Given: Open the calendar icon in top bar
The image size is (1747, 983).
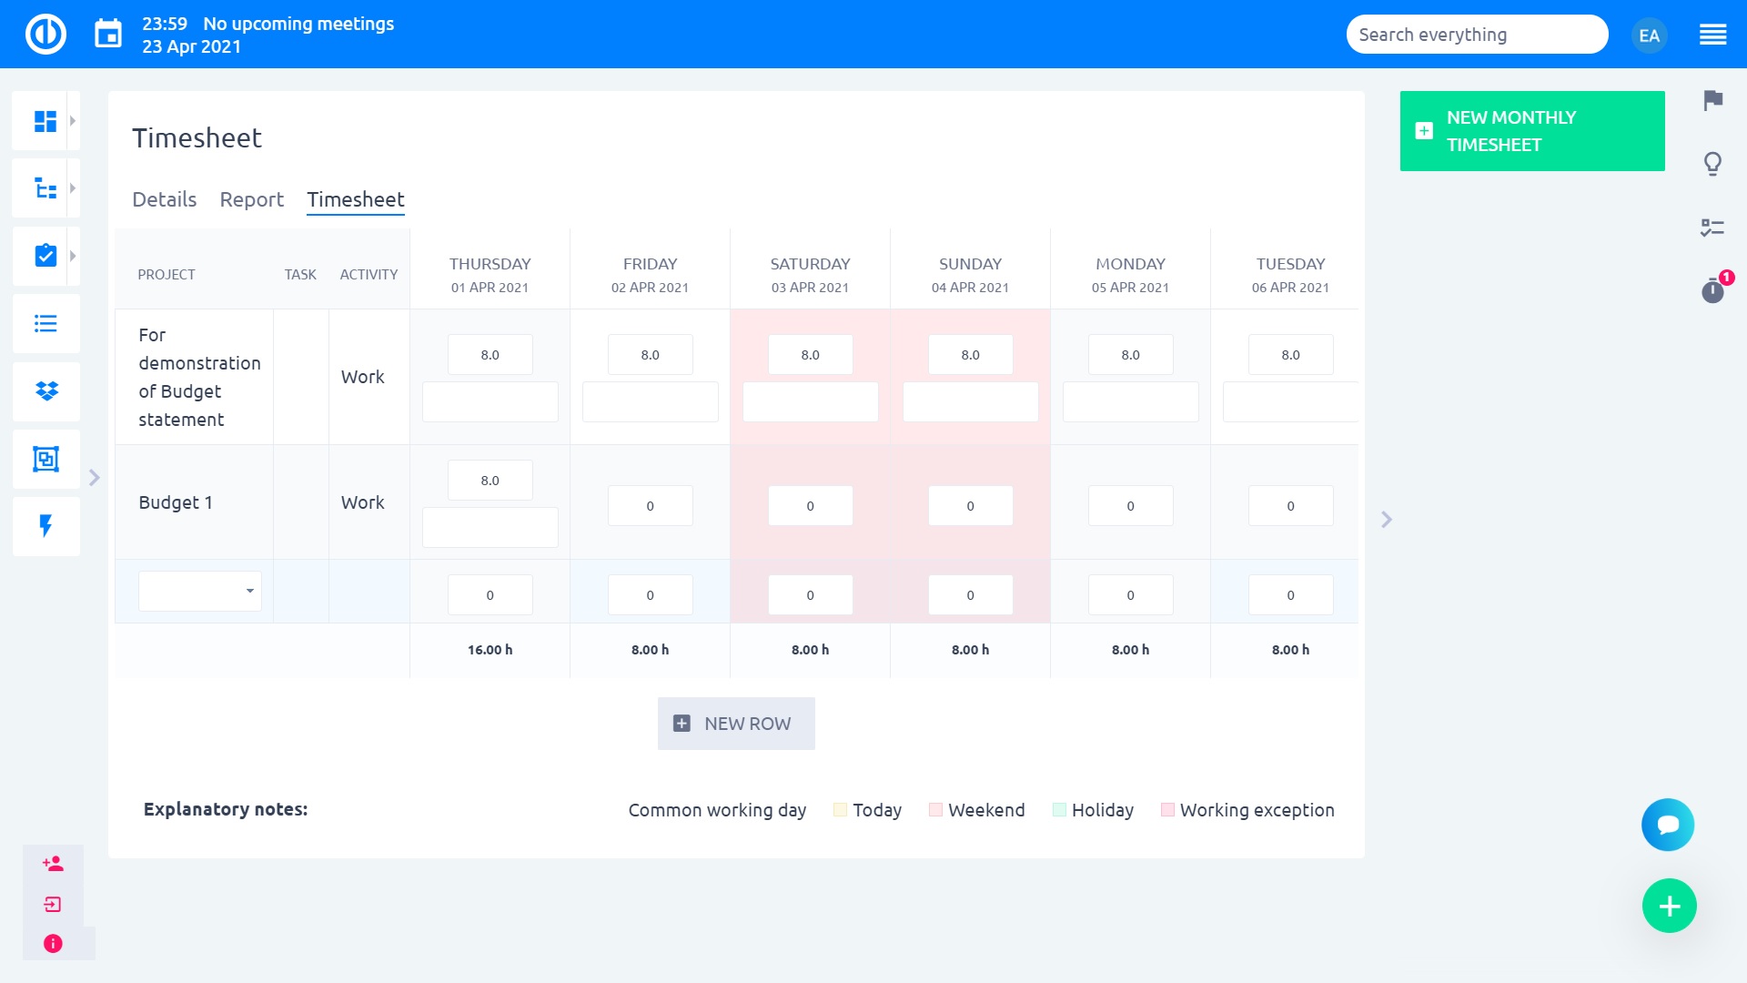Looking at the screenshot, I should (x=108, y=33).
